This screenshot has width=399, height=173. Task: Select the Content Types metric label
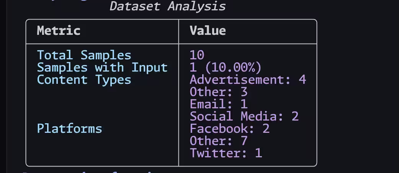pyautogui.click(x=84, y=80)
